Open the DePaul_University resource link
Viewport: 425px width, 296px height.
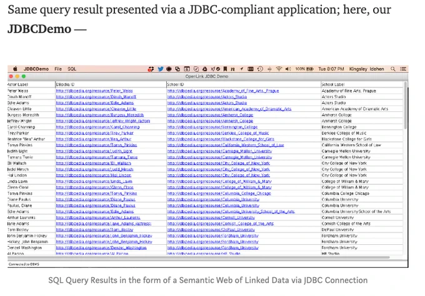click(x=211, y=230)
